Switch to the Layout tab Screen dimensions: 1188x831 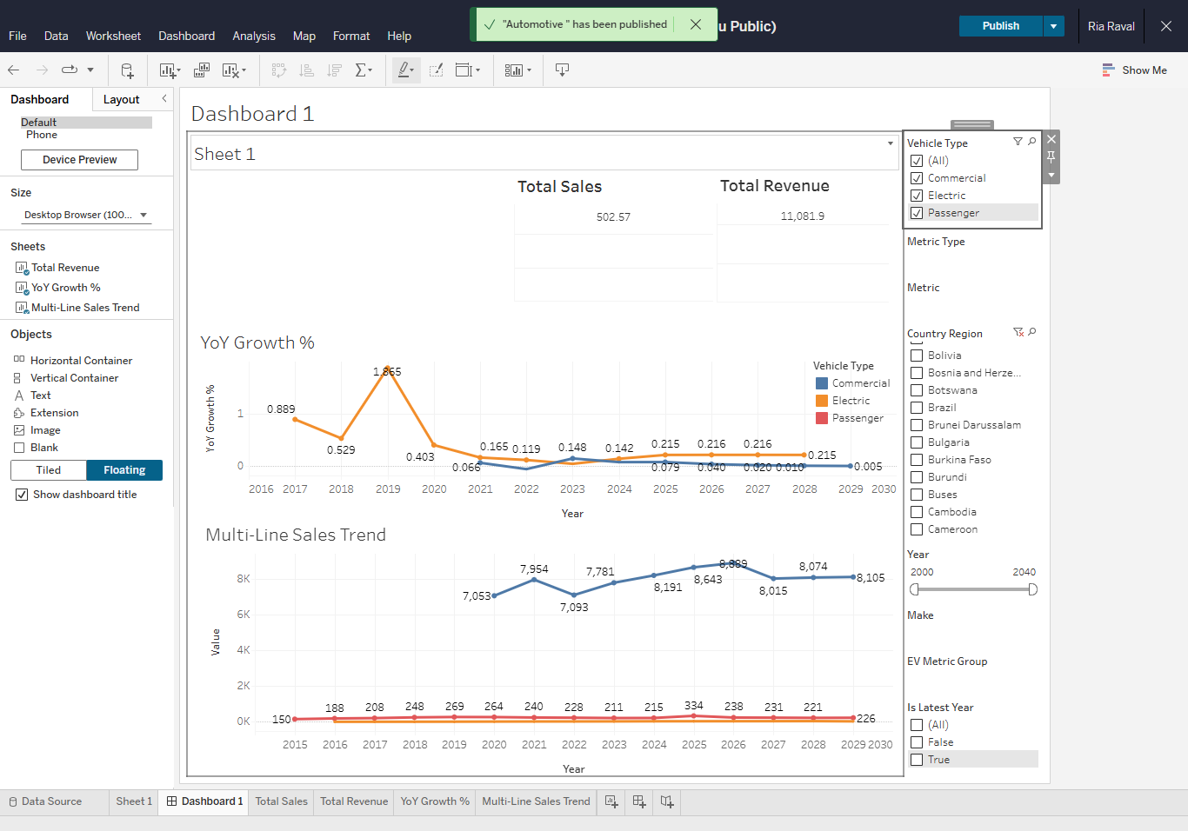(121, 99)
